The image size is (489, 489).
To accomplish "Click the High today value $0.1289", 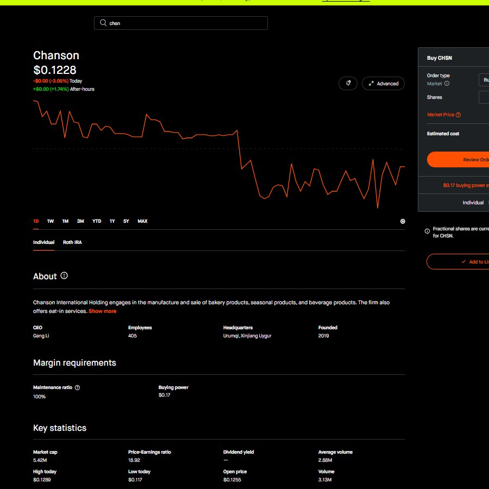I will pyautogui.click(x=42, y=480).
